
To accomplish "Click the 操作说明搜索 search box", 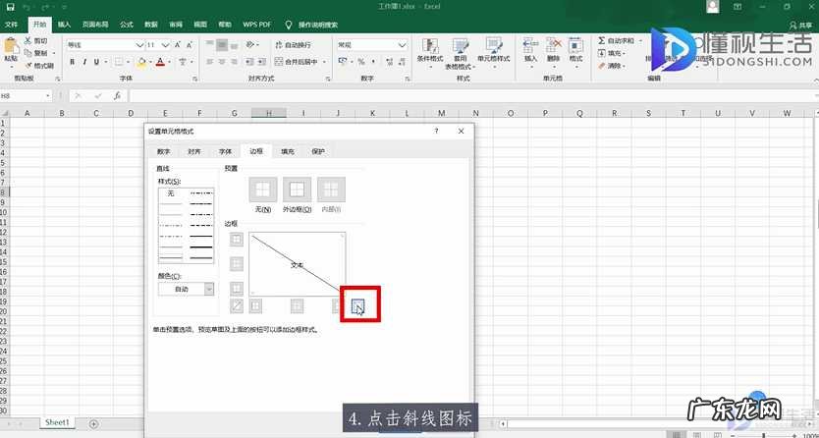I will [317, 25].
